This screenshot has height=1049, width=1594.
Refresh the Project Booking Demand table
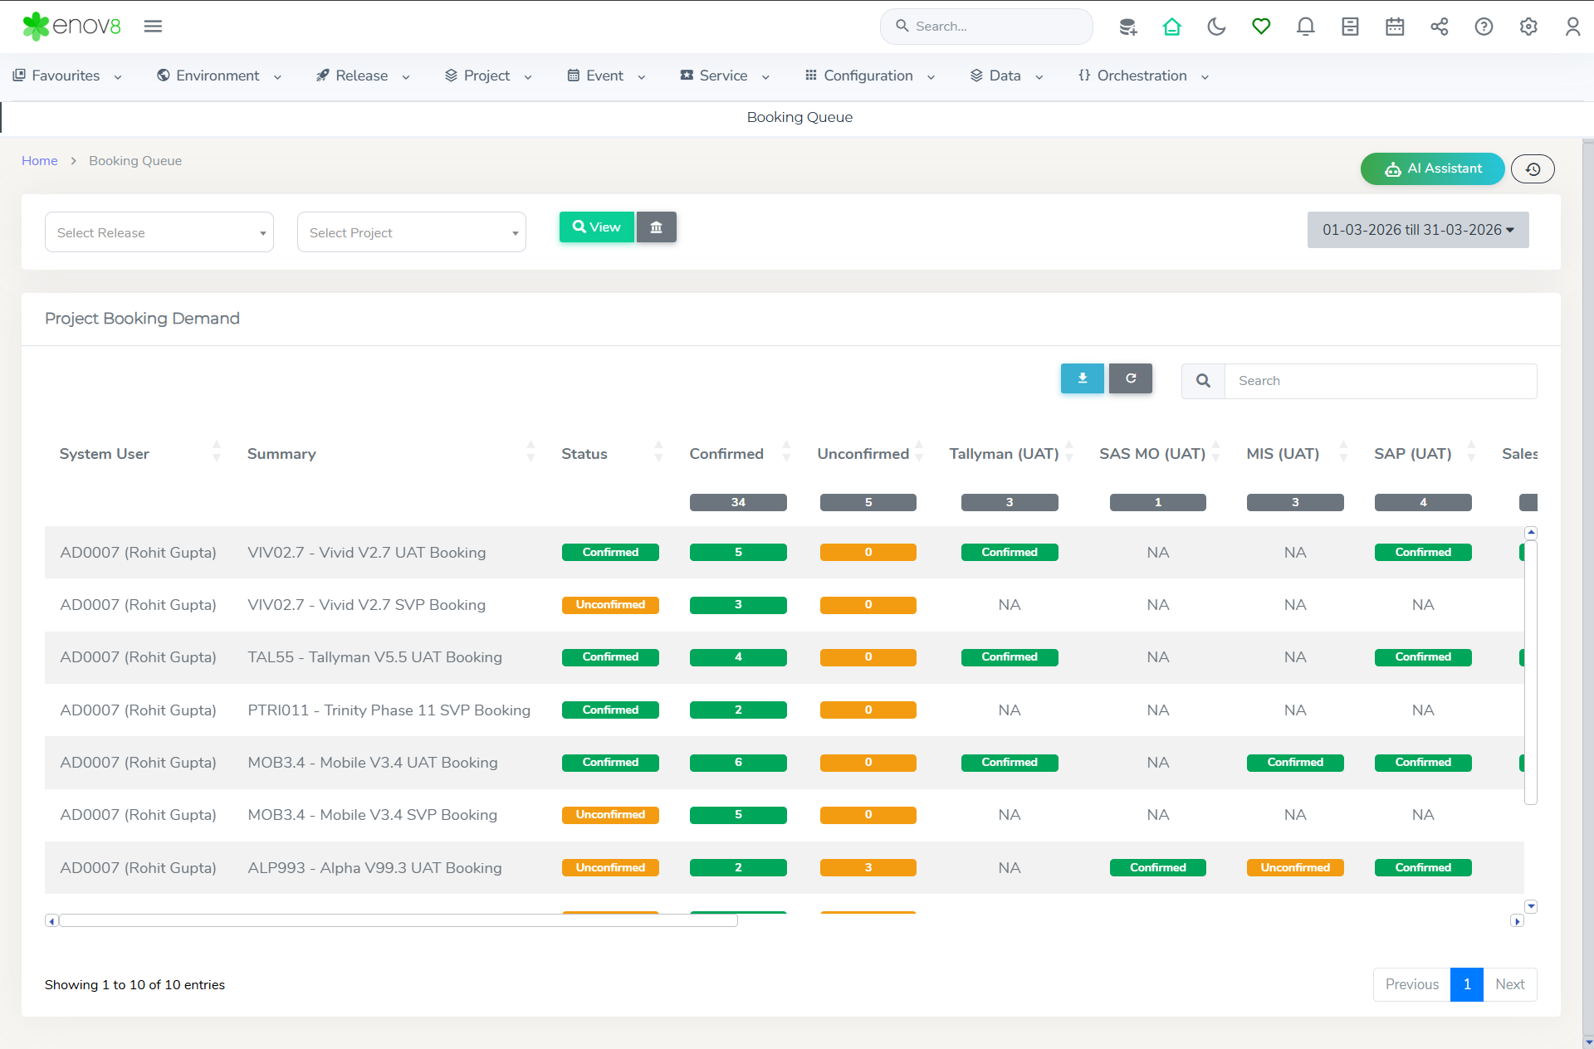coord(1130,378)
